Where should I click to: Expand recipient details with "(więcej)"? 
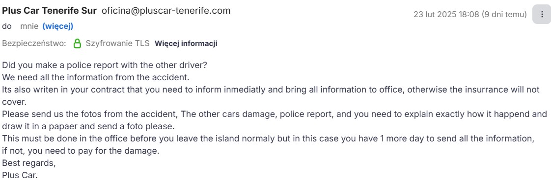pos(57,26)
